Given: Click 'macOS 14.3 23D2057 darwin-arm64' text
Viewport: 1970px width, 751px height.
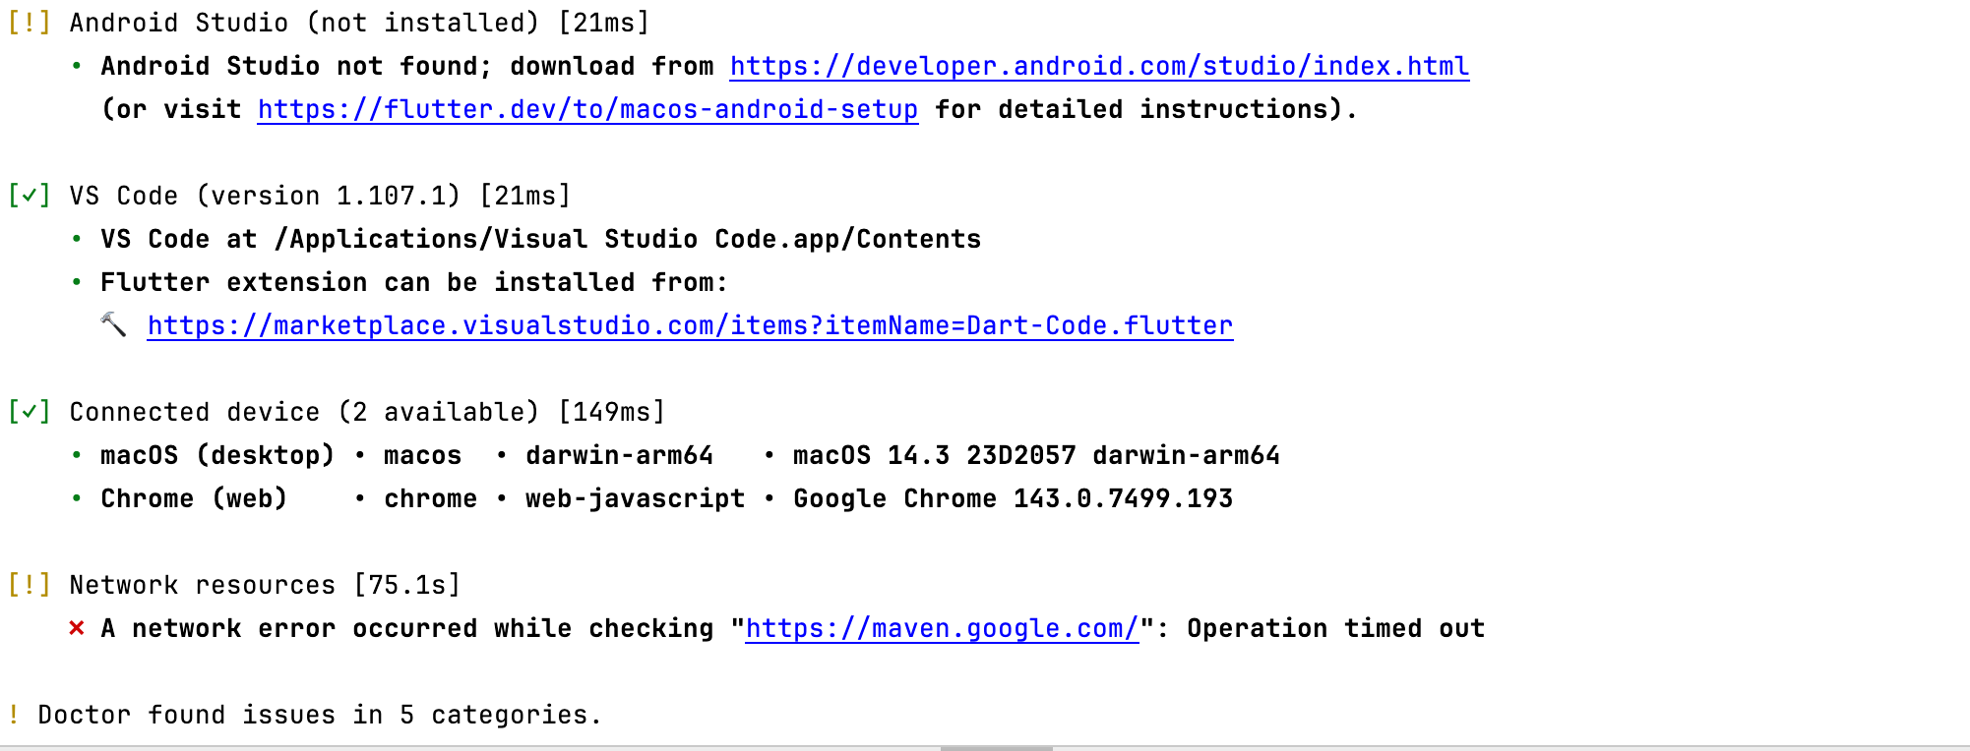Looking at the screenshot, I should click(x=1036, y=455).
